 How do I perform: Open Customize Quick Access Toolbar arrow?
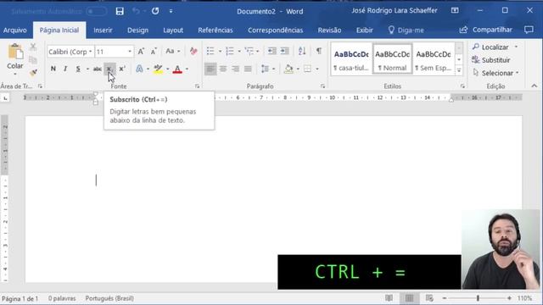point(171,11)
